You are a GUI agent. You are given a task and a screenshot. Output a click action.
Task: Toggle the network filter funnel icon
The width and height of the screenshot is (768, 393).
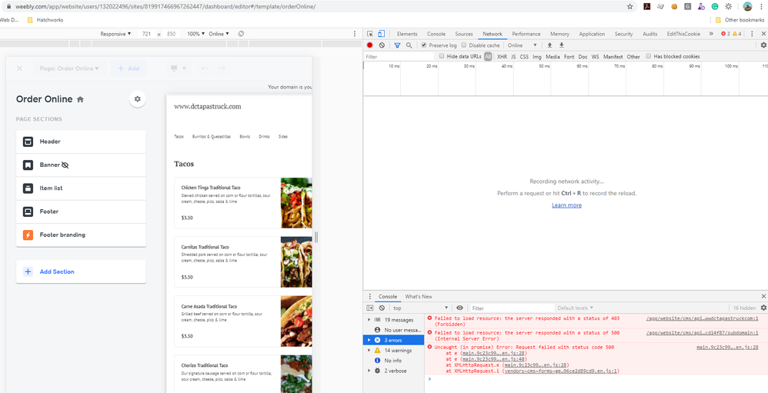click(x=397, y=45)
